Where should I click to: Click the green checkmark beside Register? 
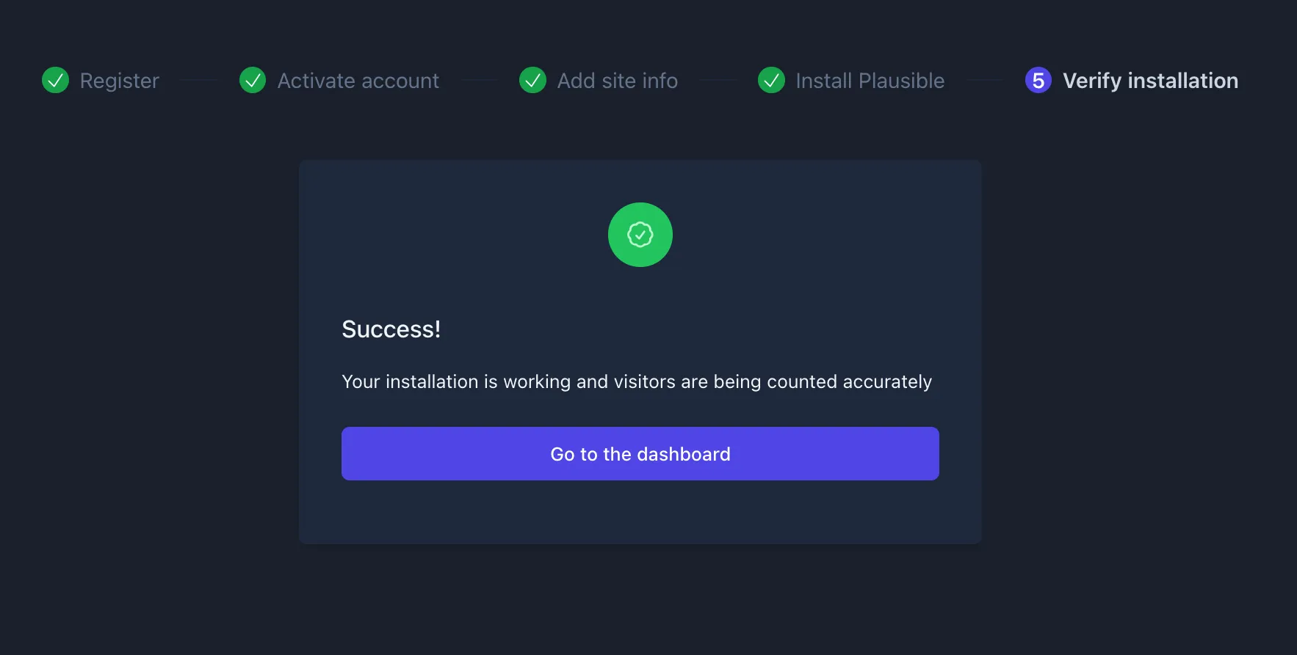55,80
